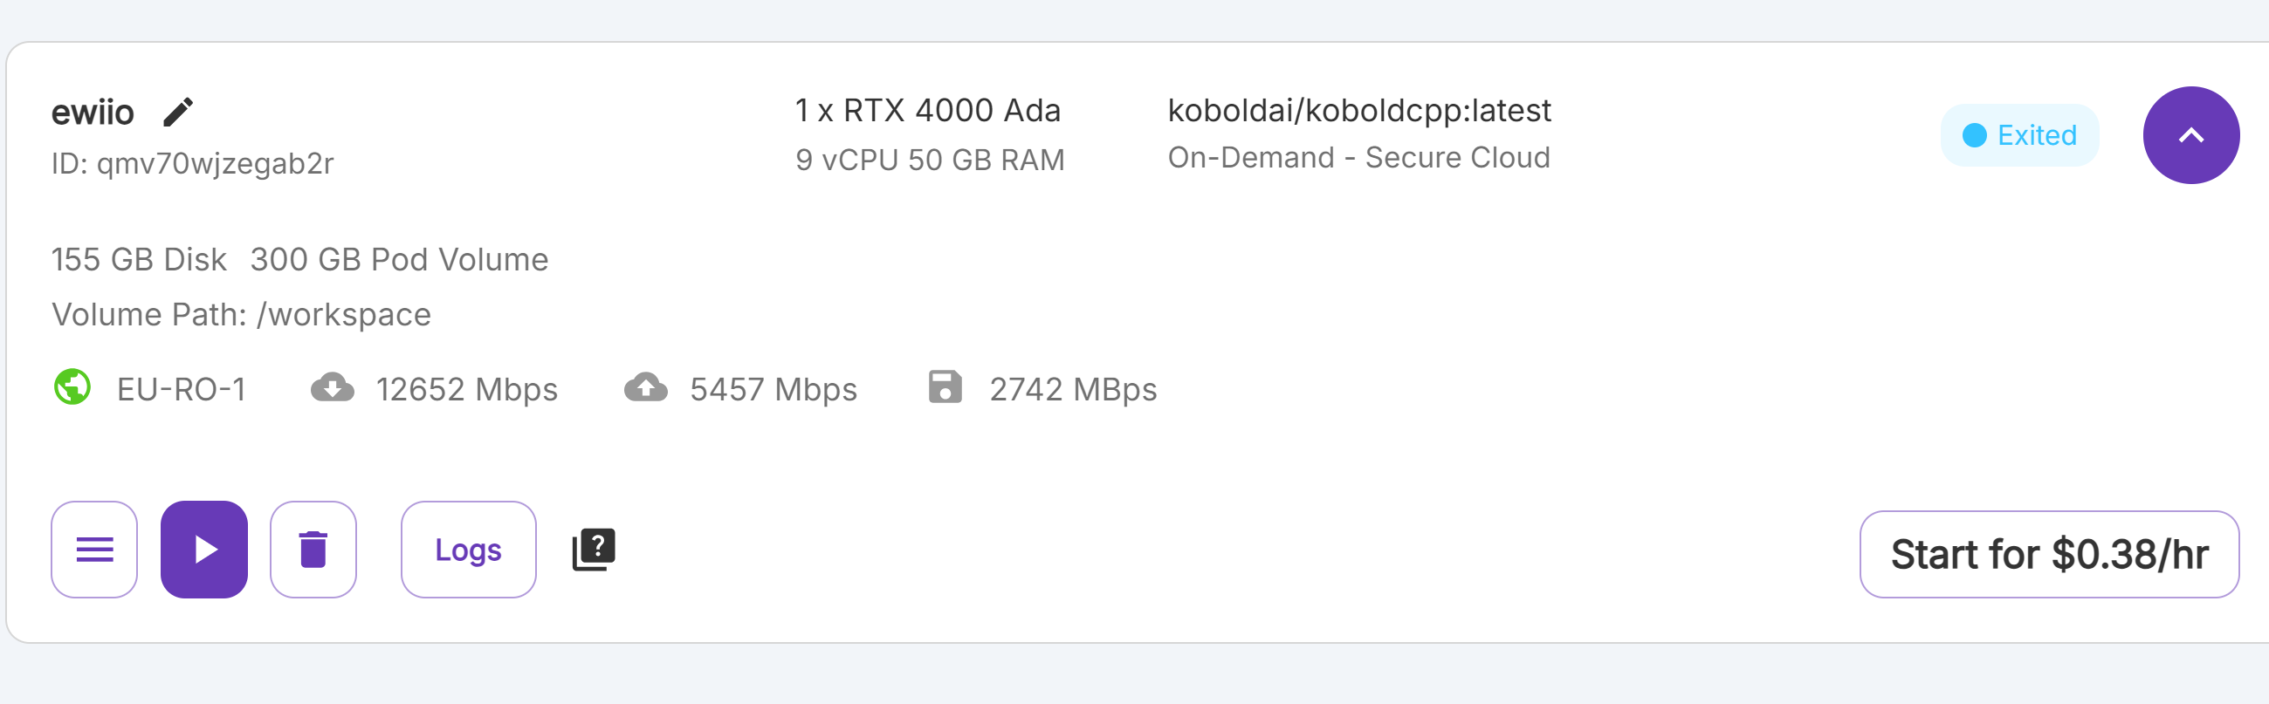Click the 300 GB Pod Volume label
The height and width of the screenshot is (704, 2269).
click(399, 260)
